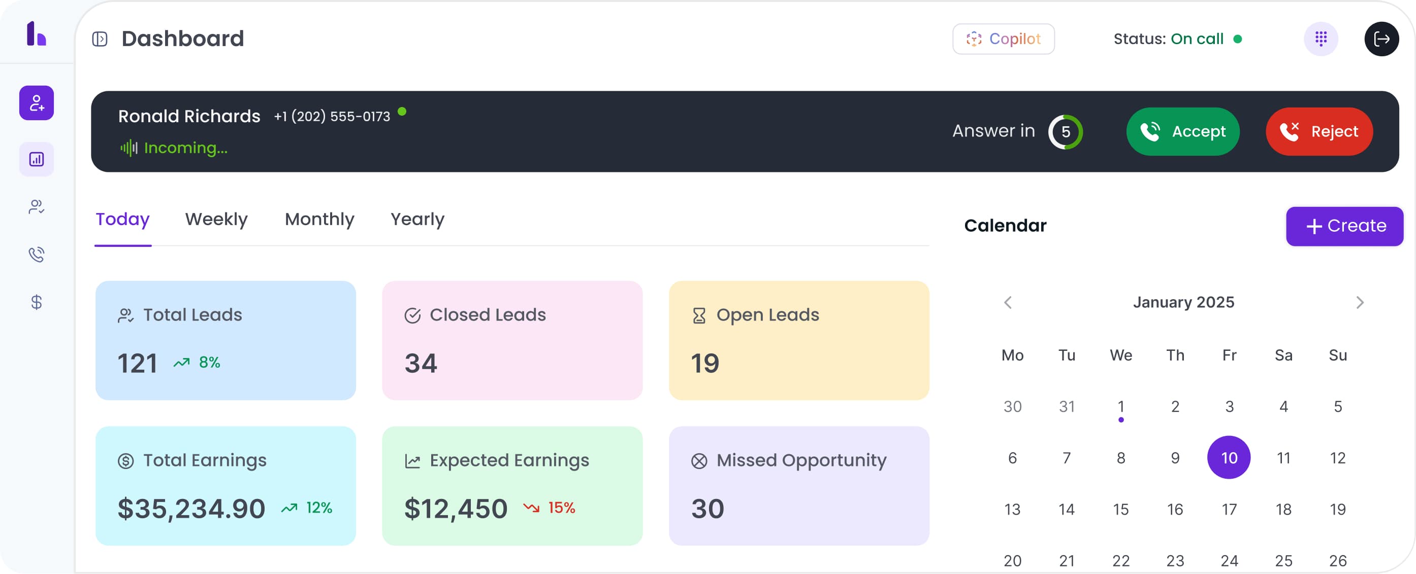Reject the incoming call

pyautogui.click(x=1318, y=131)
